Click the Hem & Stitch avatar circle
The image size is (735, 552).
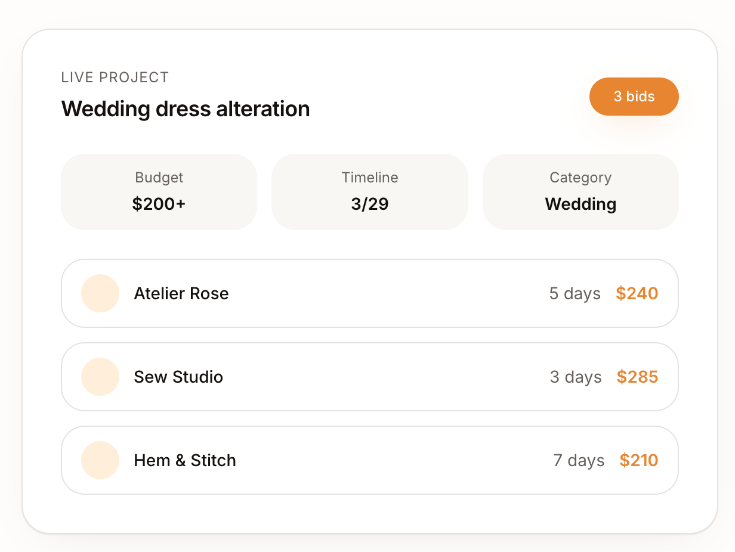coord(100,460)
